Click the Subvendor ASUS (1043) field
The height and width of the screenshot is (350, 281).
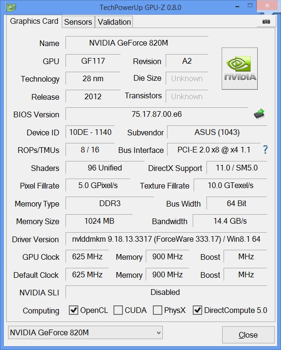pyautogui.click(x=217, y=132)
